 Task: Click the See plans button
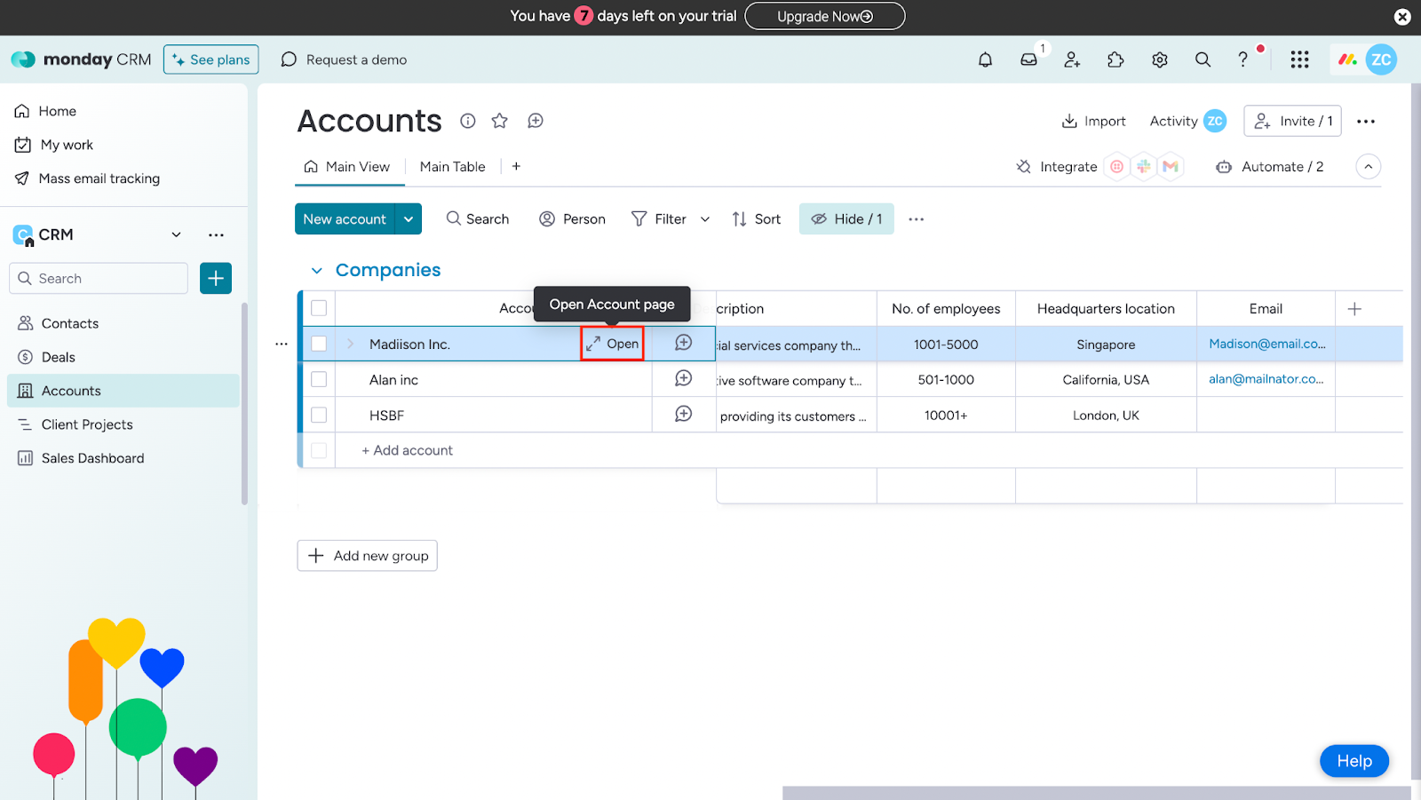[x=211, y=59]
